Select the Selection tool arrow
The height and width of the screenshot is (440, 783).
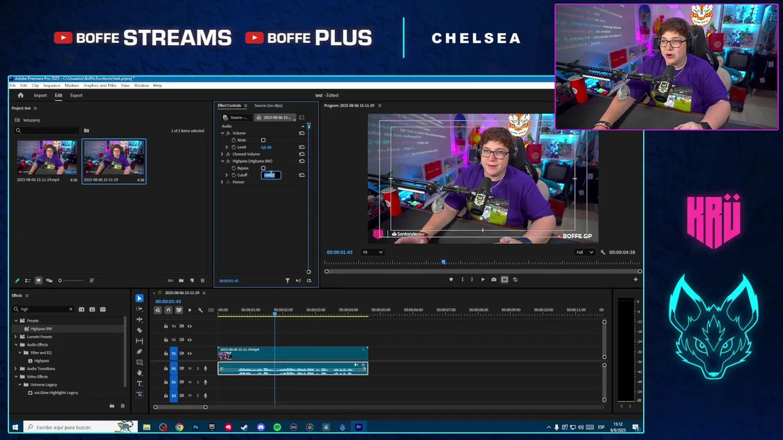click(139, 298)
